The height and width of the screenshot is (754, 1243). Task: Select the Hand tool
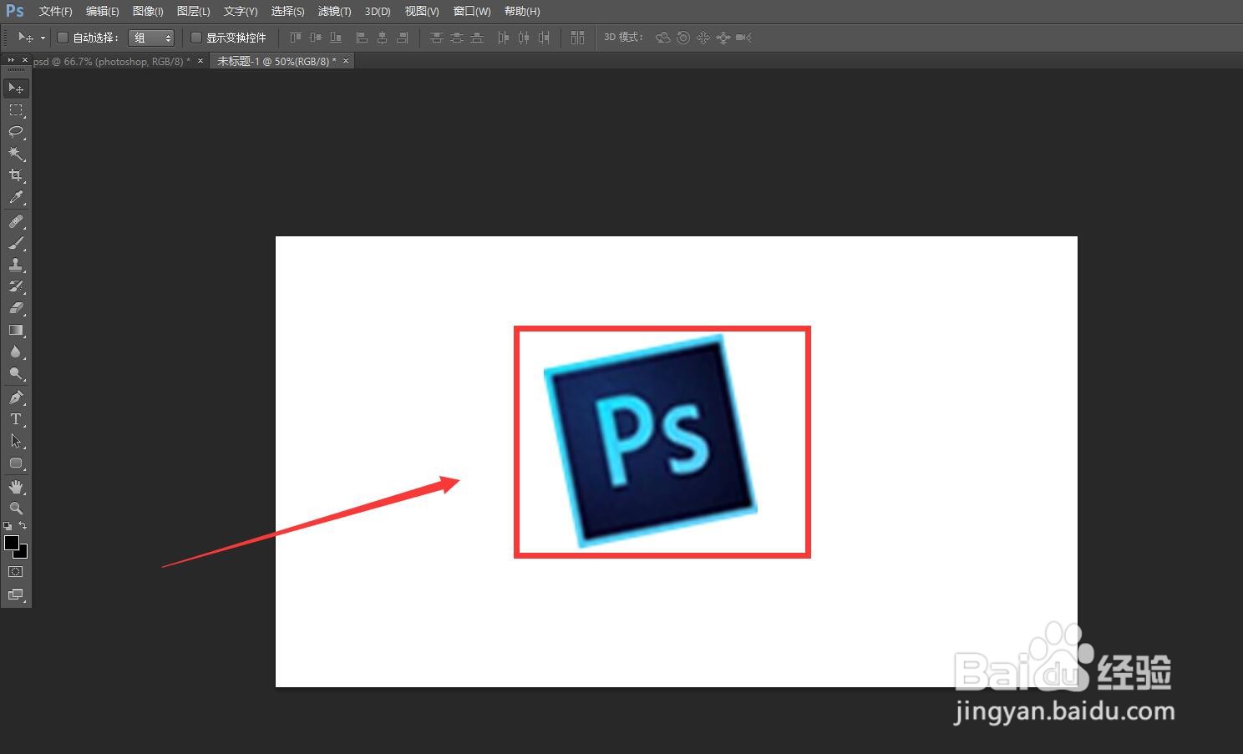[x=16, y=487]
